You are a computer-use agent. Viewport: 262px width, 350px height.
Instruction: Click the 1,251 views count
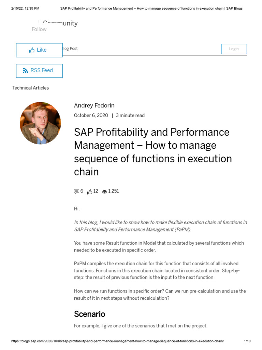tap(114, 191)
